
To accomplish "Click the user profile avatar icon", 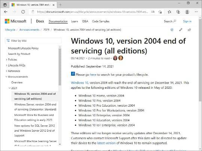I will (187, 12).
